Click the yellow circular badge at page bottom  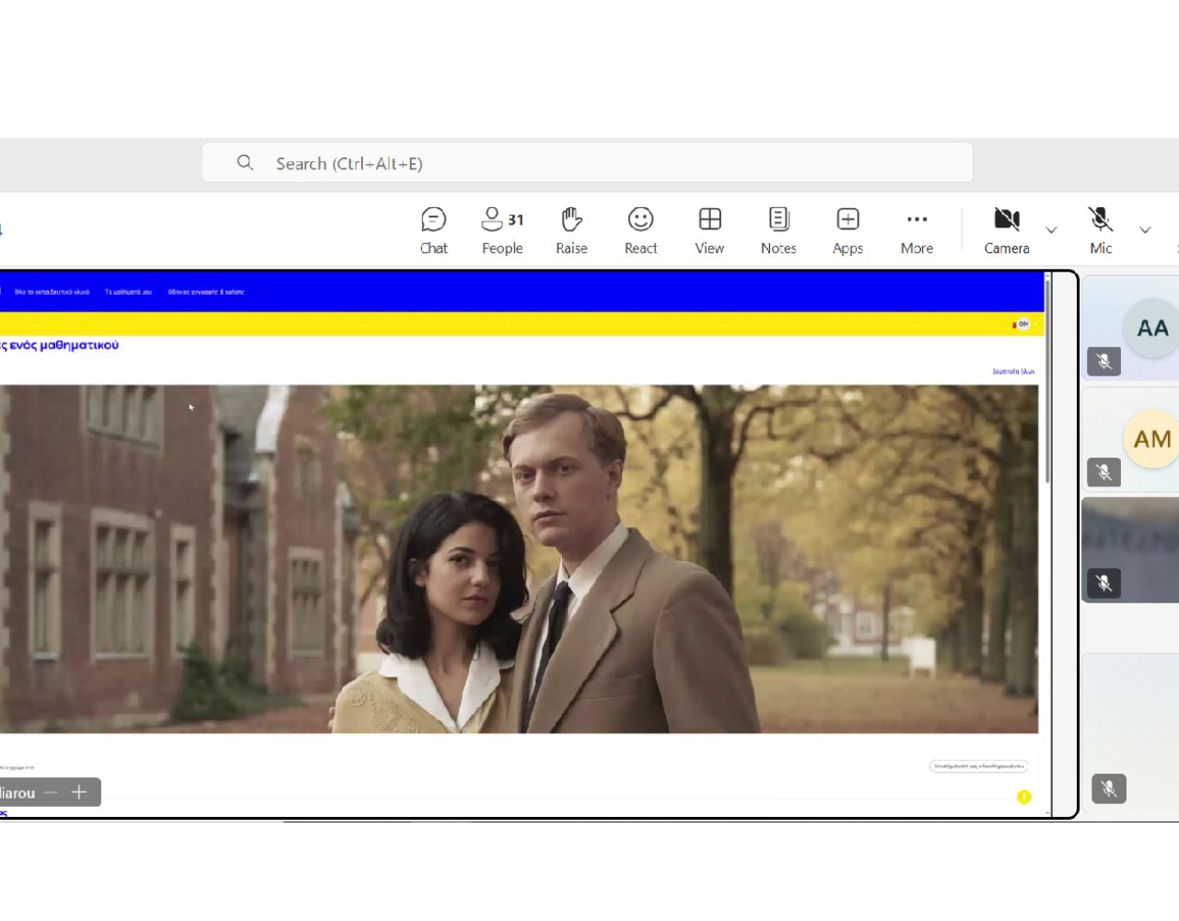pos(1024,797)
